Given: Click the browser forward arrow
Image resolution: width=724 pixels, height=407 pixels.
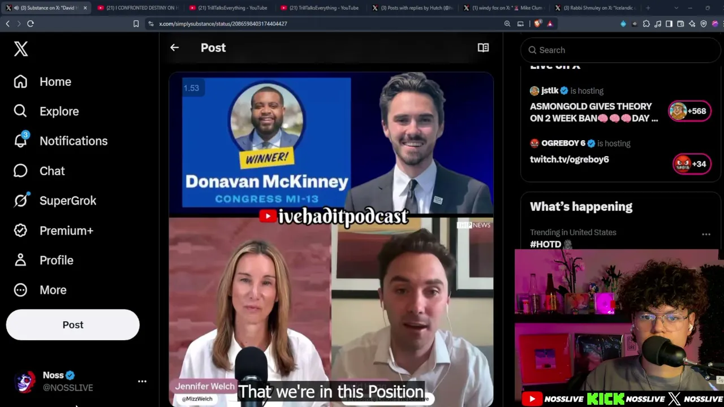Looking at the screenshot, I should point(19,24).
